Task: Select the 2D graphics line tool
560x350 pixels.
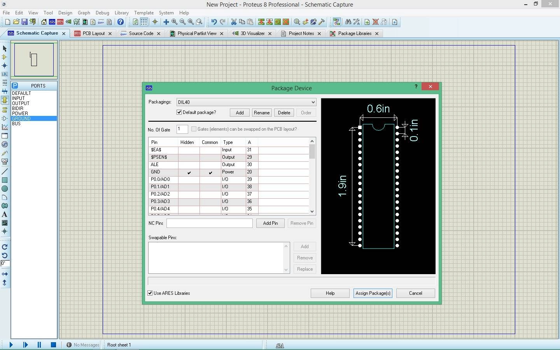Action: click(5, 171)
